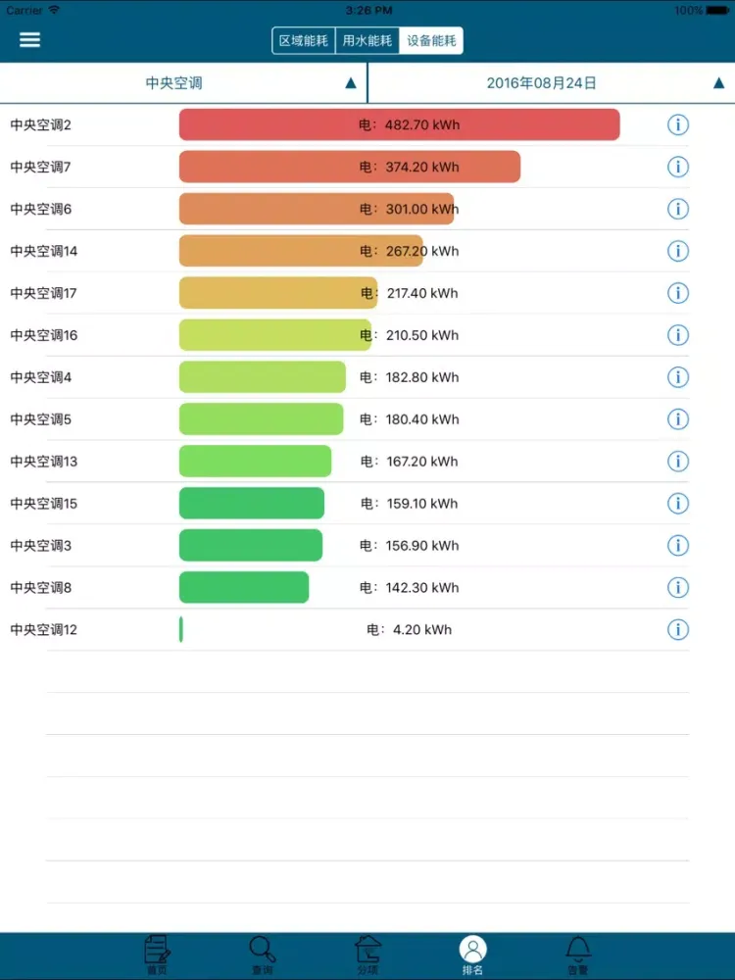View info for 中央空调16

(x=678, y=335)
